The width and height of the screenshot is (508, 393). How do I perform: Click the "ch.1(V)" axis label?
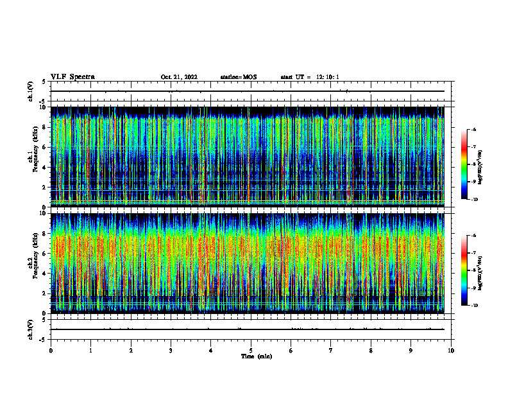click(30, 91)
